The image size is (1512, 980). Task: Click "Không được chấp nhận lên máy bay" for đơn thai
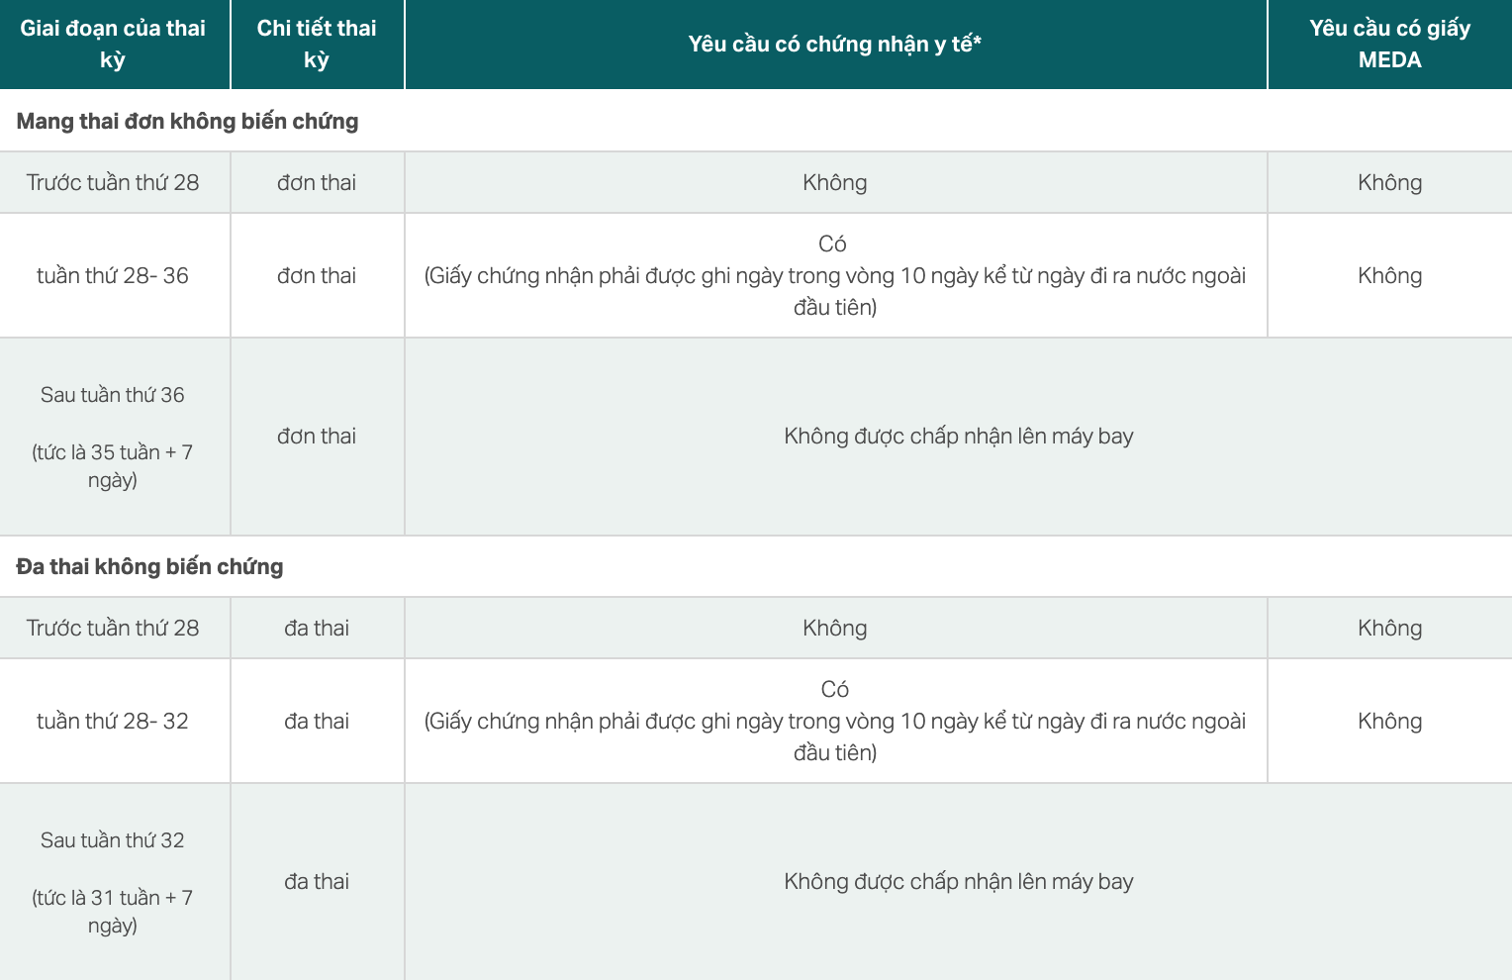pos(958,436)
